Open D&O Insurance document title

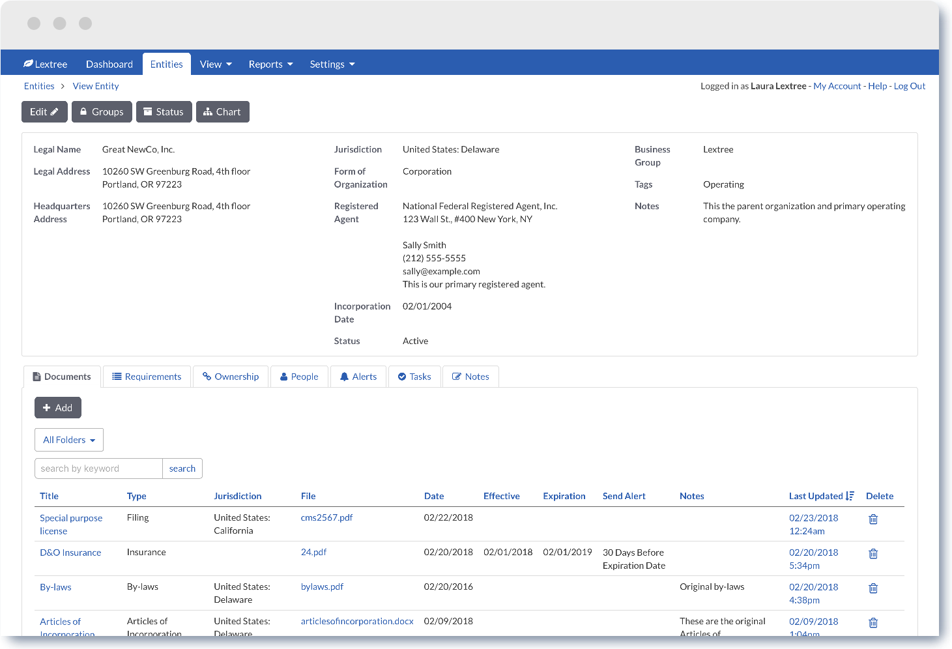pyautogui.click(x=70, y=553)
